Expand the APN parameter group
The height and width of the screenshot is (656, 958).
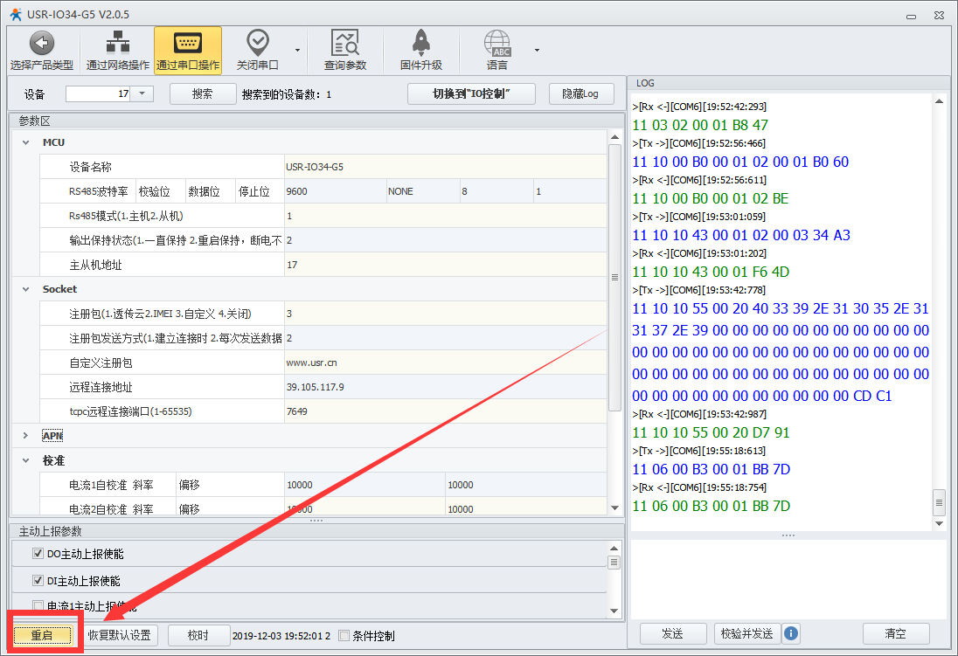point(25,436)
